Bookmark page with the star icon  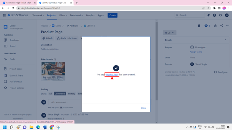[x=208, y=8]
